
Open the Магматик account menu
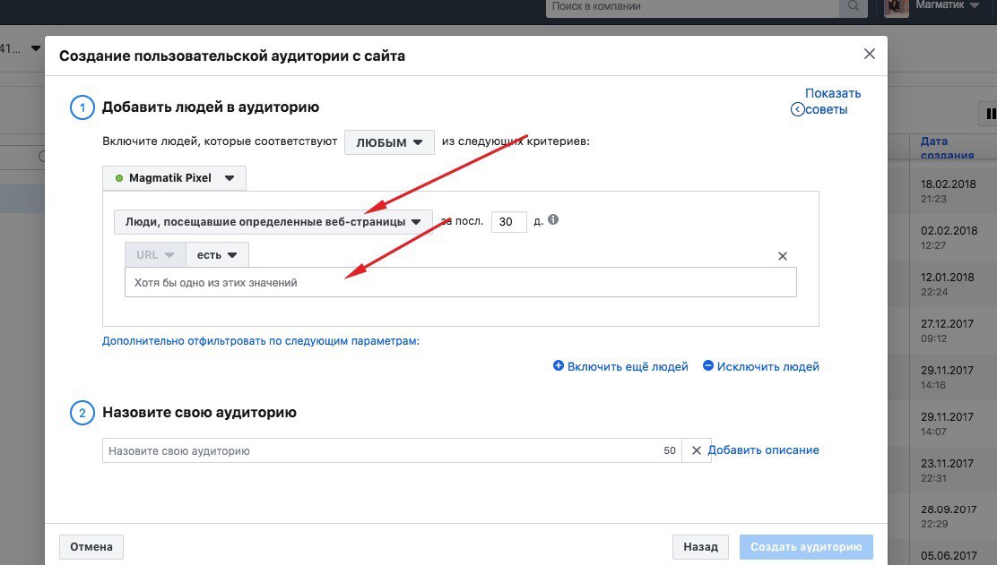tap(947, 5)
